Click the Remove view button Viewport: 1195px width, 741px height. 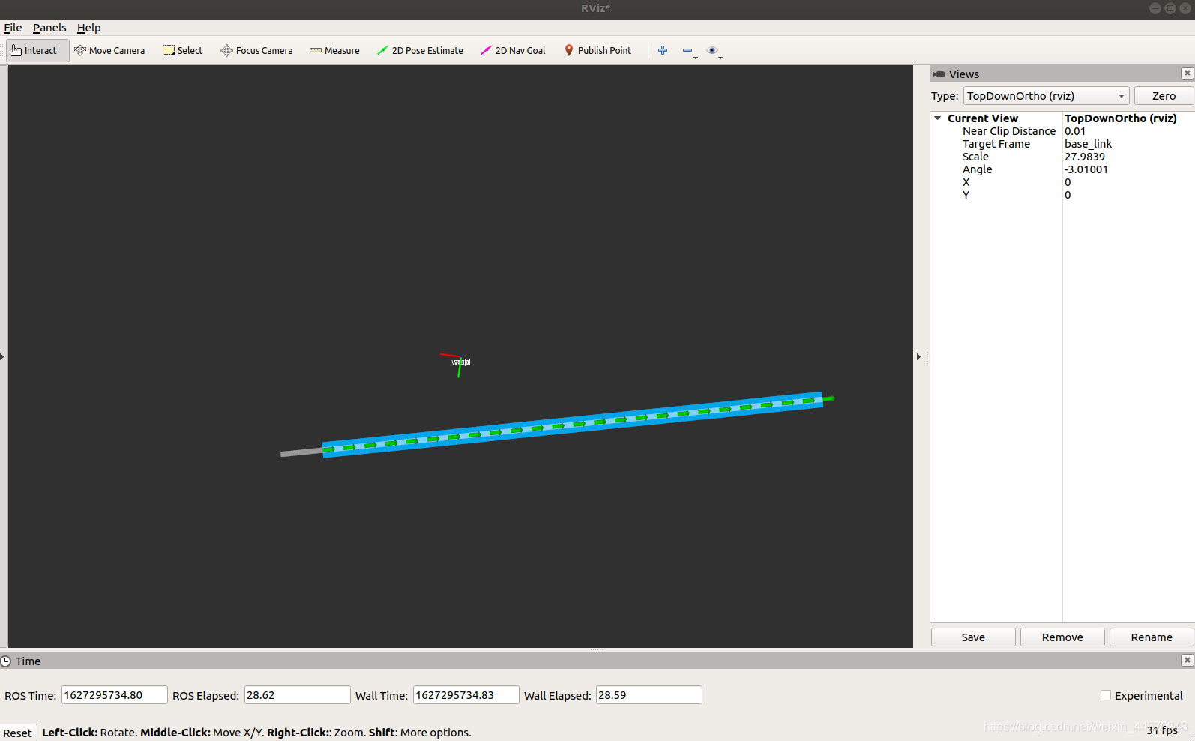click(1062, 637)
